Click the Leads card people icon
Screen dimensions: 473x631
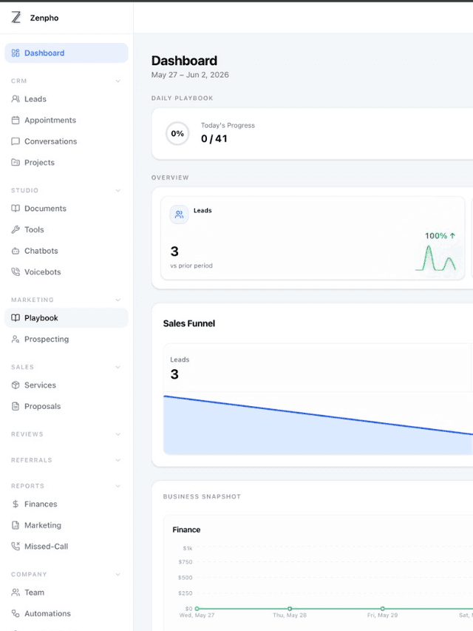[179, 215]
